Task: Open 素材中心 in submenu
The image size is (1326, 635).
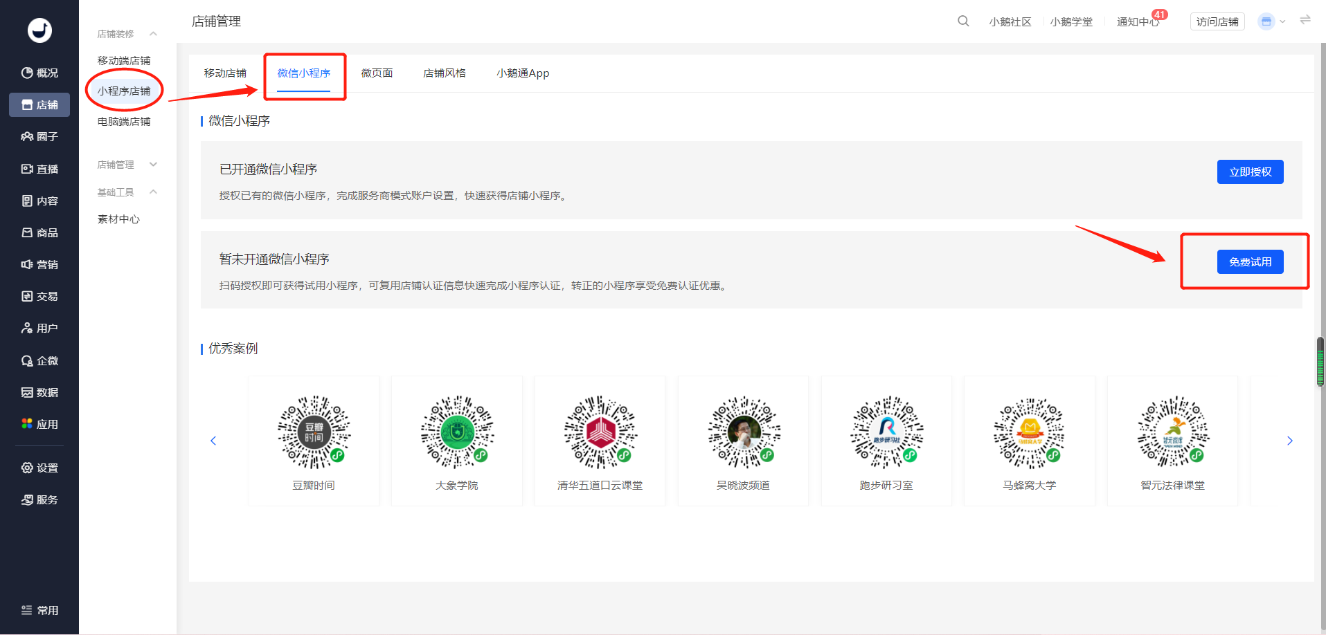Action: point(118,219)
